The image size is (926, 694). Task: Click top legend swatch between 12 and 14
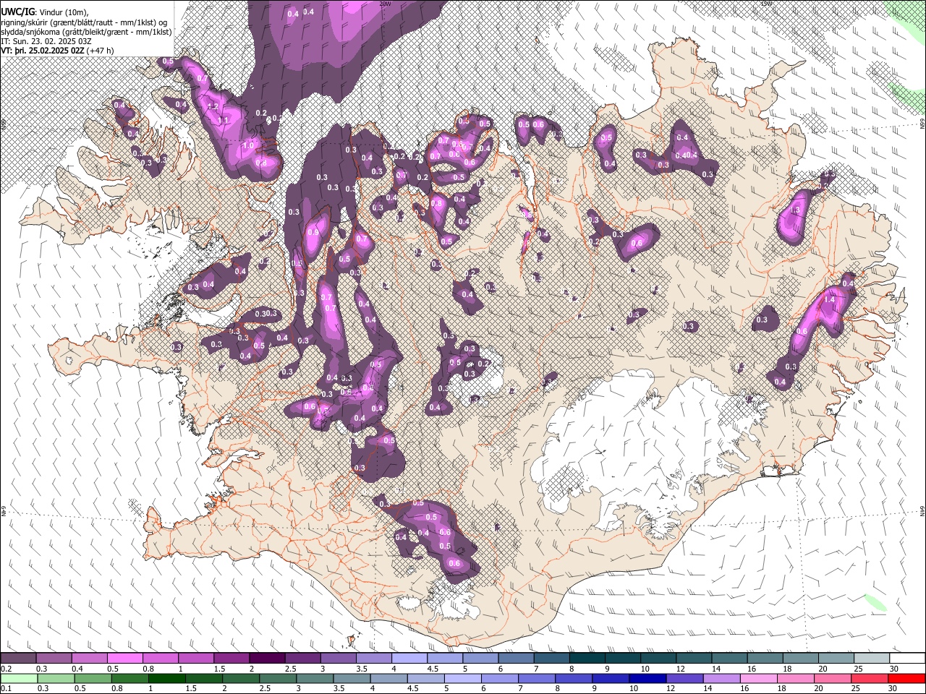(694, 659)
